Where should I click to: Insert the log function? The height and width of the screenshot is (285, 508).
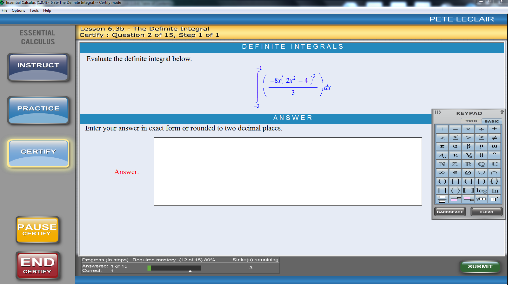481,190
